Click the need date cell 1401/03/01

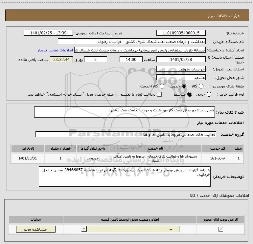(28, 158)
